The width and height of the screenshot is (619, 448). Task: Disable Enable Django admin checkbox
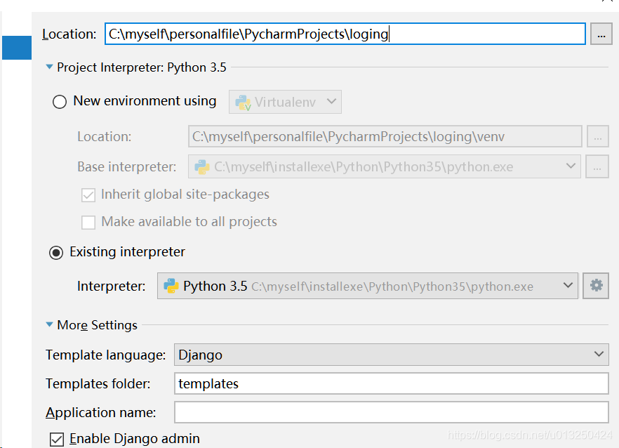pyautogui.click(x=57, y=440)
